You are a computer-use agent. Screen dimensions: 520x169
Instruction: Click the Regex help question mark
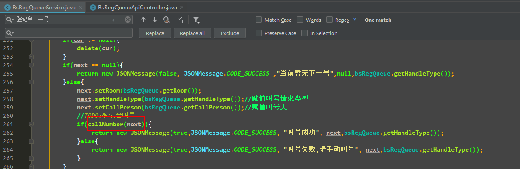354,20
